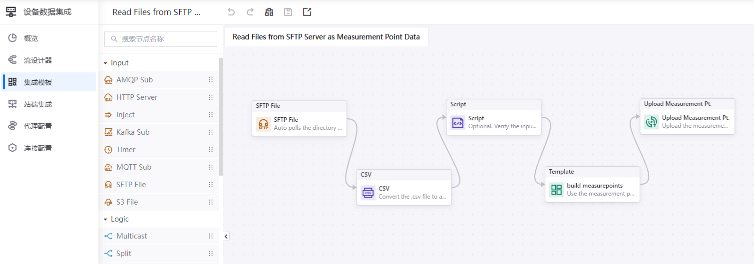Click the redo arrow in toolbar

250,12
